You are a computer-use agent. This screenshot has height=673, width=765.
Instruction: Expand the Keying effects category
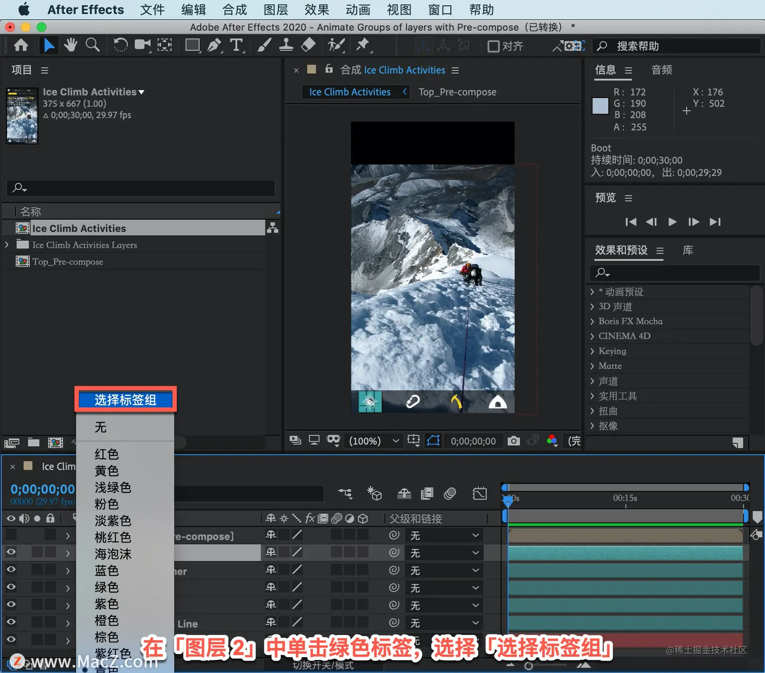tap(592, 351)
